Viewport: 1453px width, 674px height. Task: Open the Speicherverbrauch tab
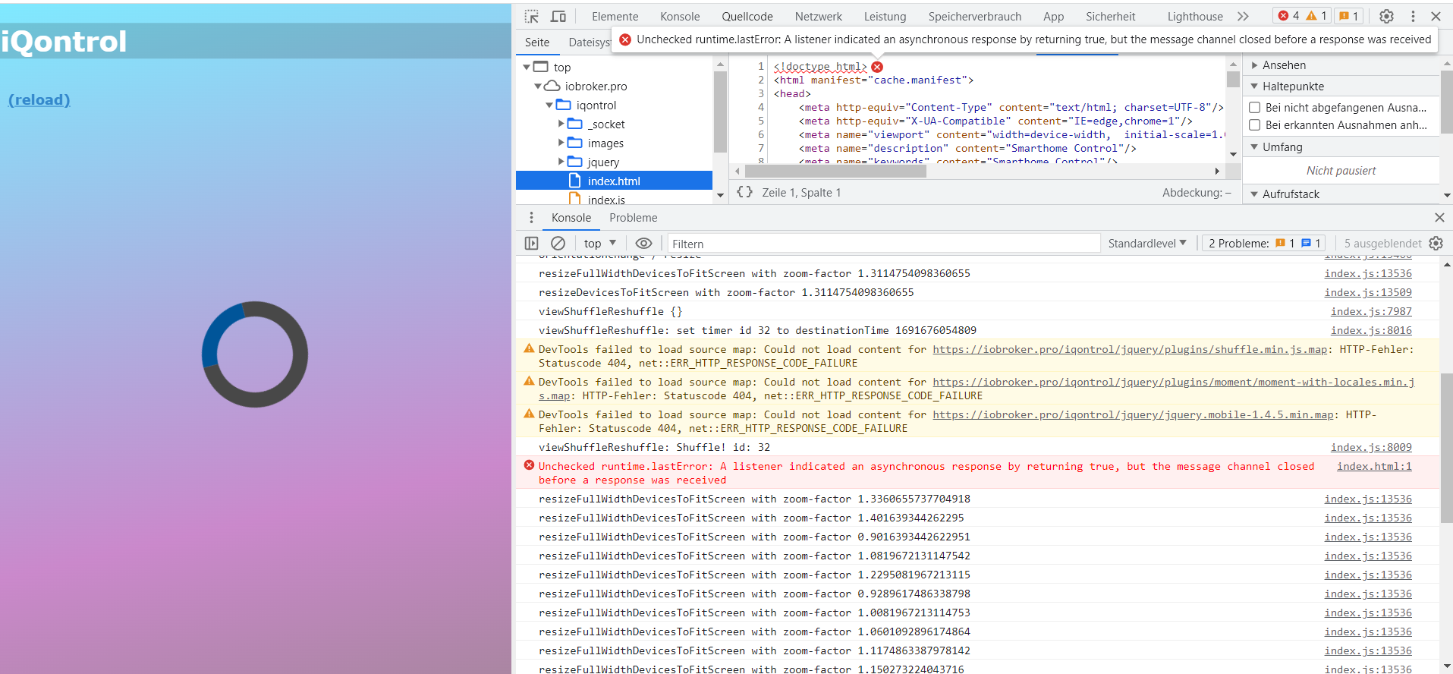pos(975,17)
